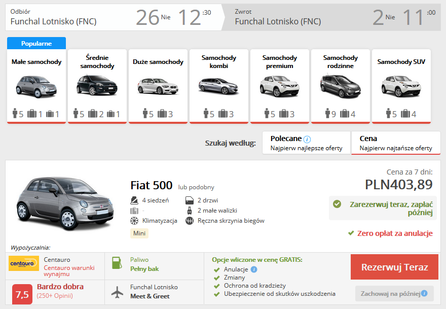Click the Mini category tag

coord(139,233)
